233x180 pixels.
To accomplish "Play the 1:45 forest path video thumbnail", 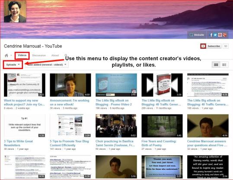I will (x=162, y=126).
